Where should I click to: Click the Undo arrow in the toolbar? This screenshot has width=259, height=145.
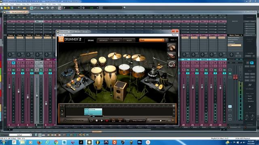47,8
